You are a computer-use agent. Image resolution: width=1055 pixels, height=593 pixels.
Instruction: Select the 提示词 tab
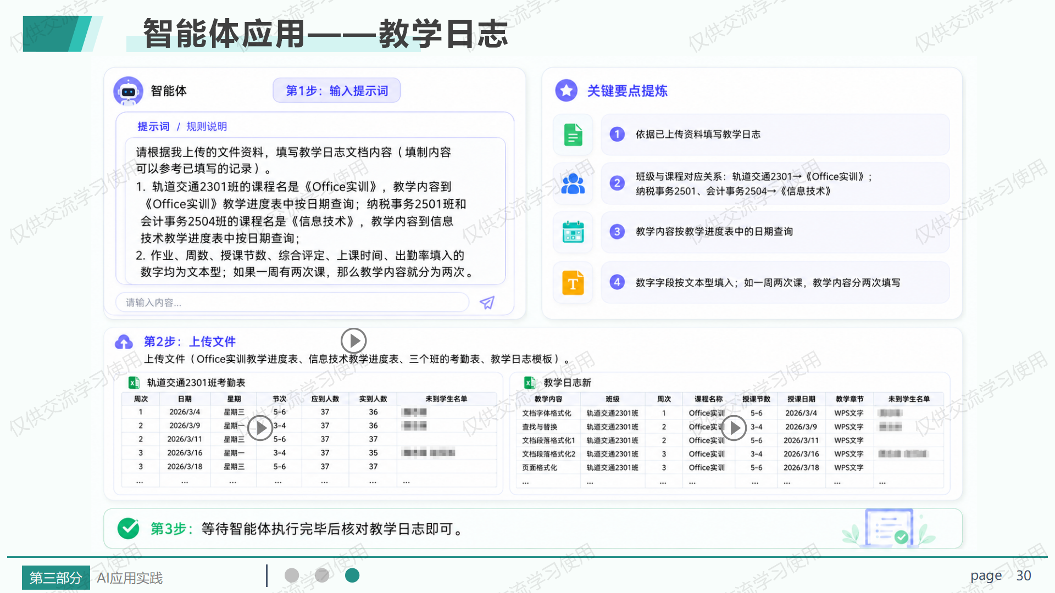point(153,127)
